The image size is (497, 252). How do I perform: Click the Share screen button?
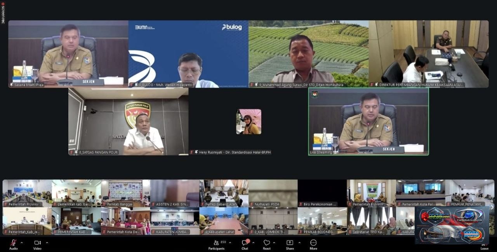290,244
